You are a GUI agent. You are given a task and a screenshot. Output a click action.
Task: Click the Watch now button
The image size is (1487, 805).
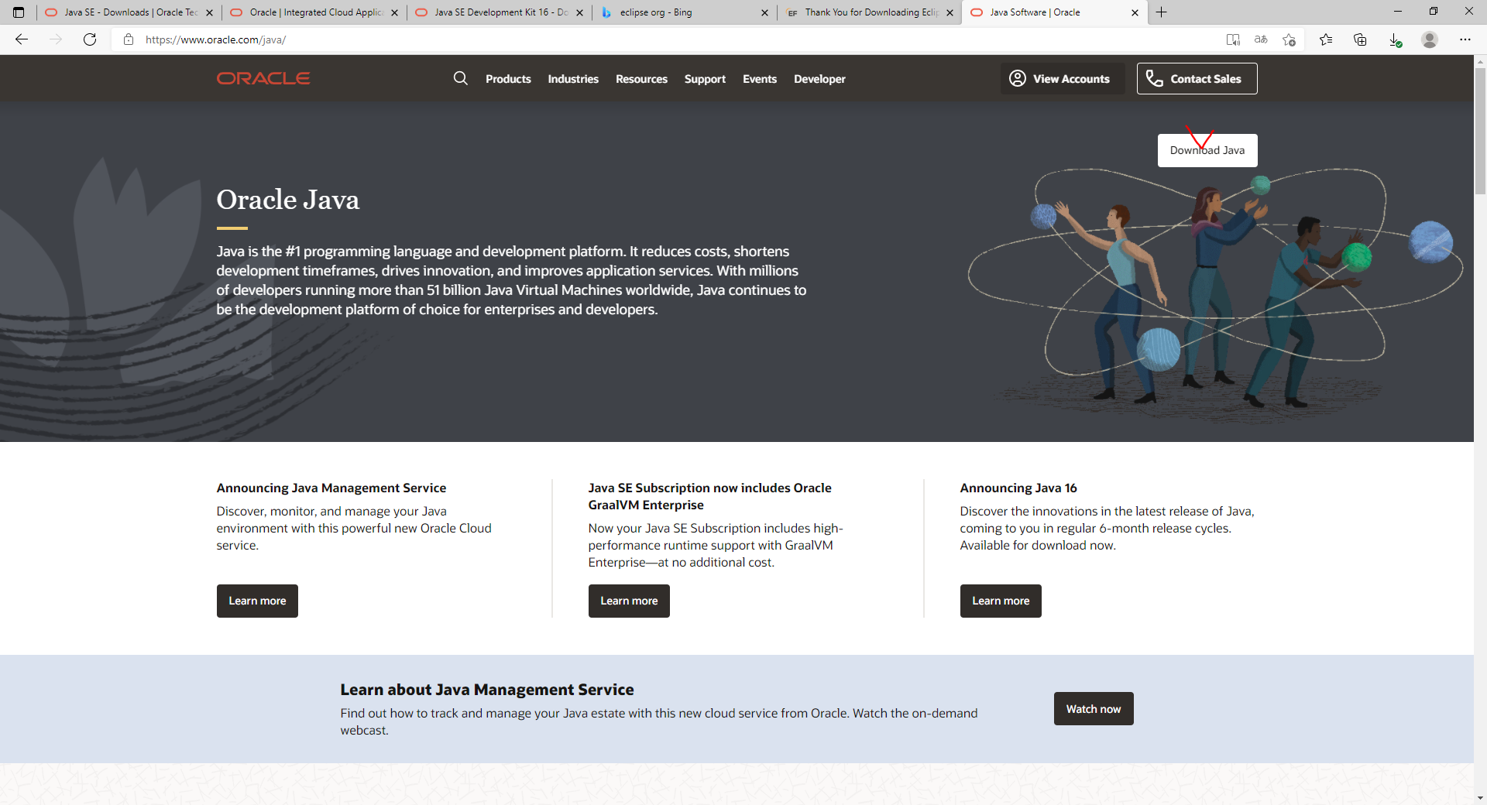click(x=1094, y=708)
